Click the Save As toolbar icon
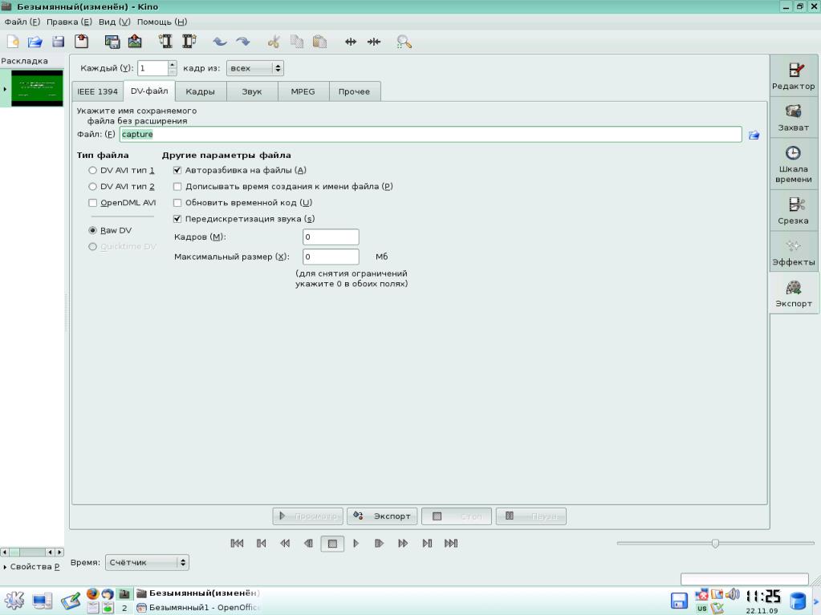The width and height of the screenshot is (821, 615). [x=82, y=42]
